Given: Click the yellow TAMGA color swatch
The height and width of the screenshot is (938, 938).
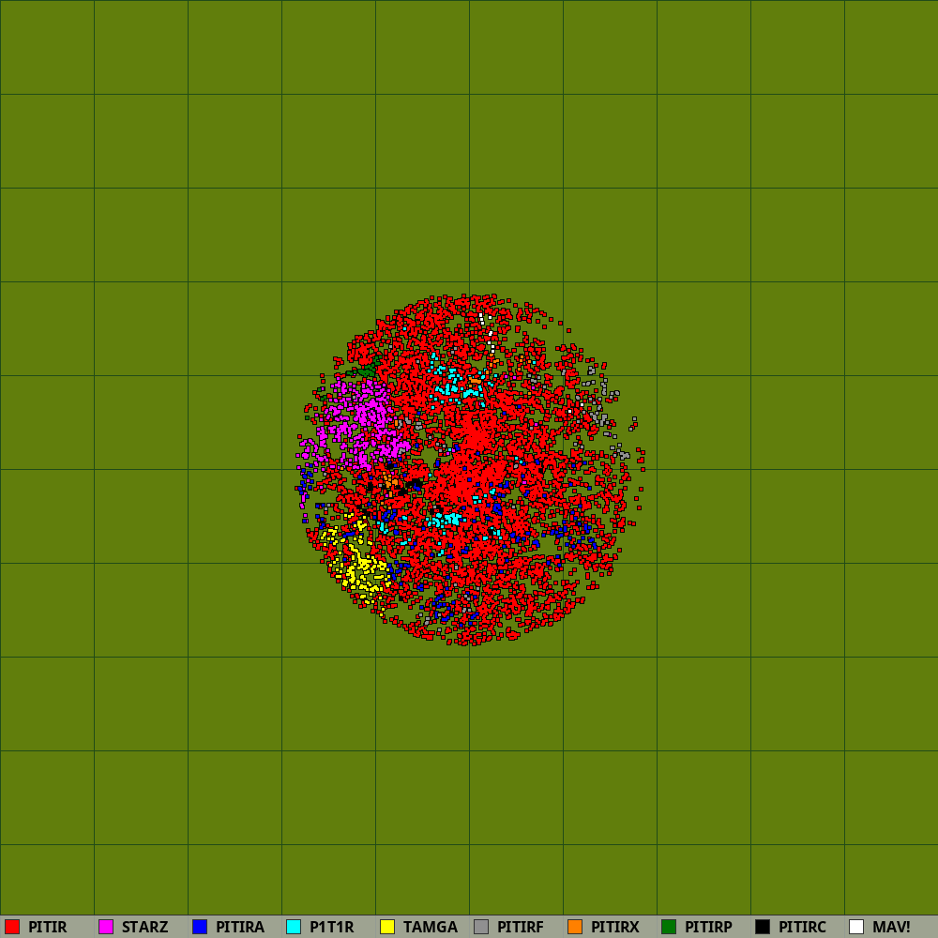Looking at the screenshot, I should coord(387,927).
